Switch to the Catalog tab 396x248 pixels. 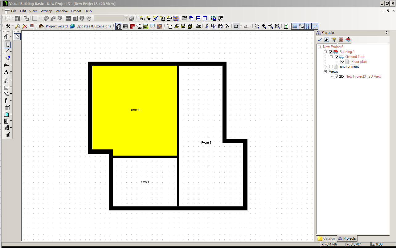pos(326,238)
